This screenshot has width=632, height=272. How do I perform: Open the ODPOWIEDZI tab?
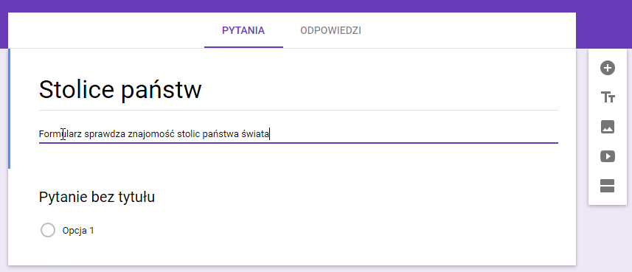click(x=330, y=31)
